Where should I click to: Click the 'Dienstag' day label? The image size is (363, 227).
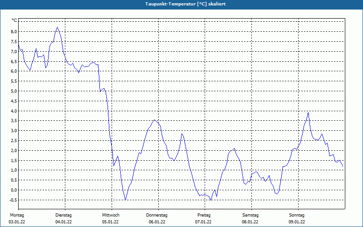(x=64, y=215)
